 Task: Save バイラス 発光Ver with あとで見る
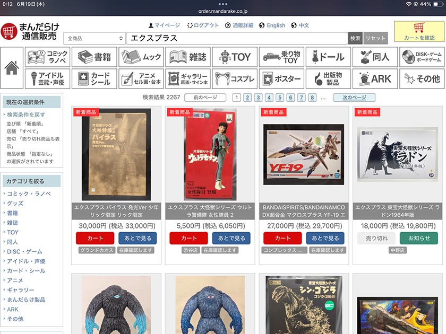point(138,238)
